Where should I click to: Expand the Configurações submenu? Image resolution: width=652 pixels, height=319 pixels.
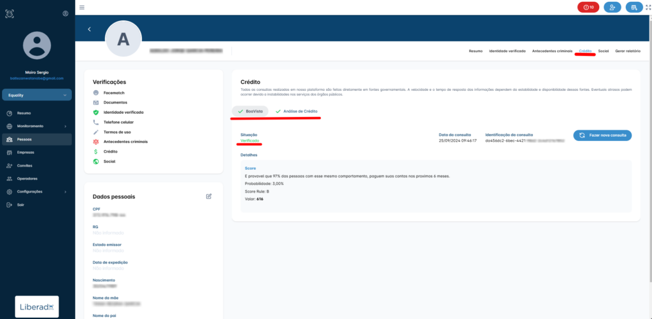click(x=37, y=192)
